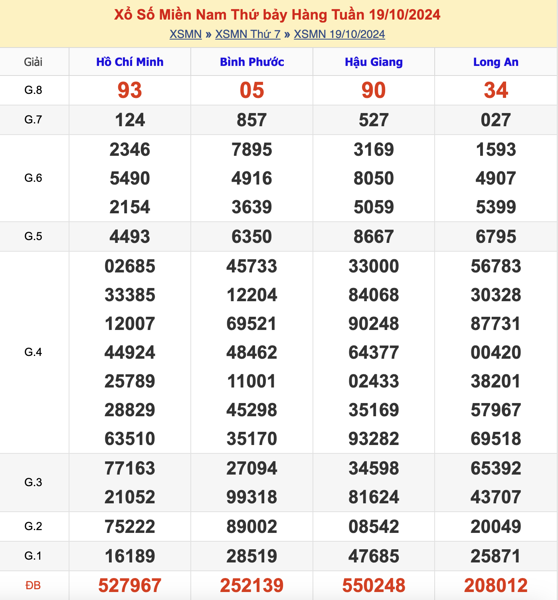This screenshot has width=558, height=600.
Task: Click G.4 number 69521
Action: tap(252, 324)
